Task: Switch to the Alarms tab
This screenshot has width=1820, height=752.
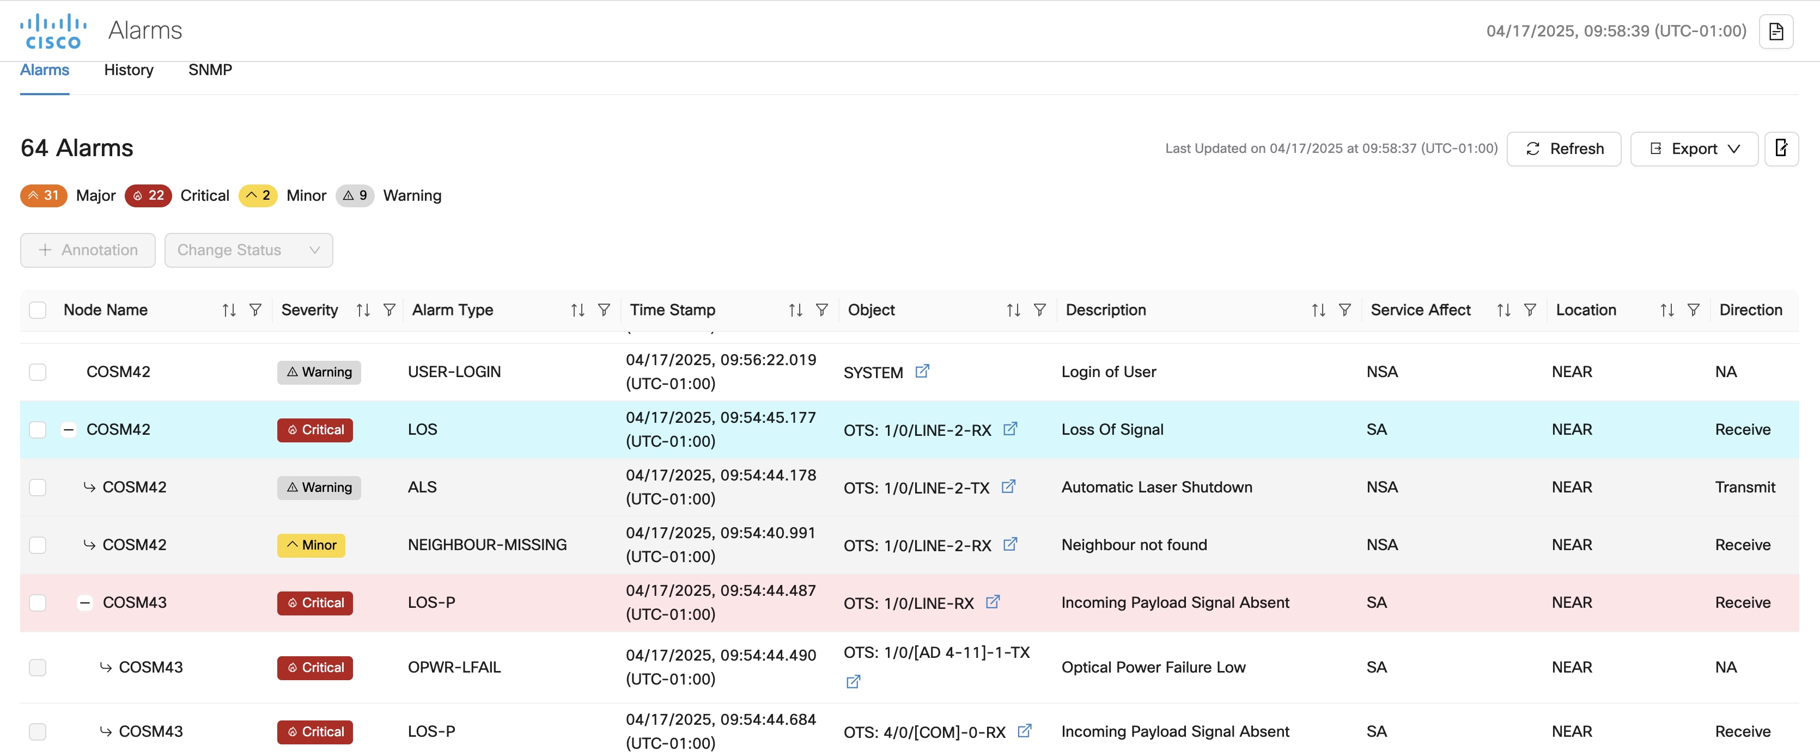Action: coord(45,70)
